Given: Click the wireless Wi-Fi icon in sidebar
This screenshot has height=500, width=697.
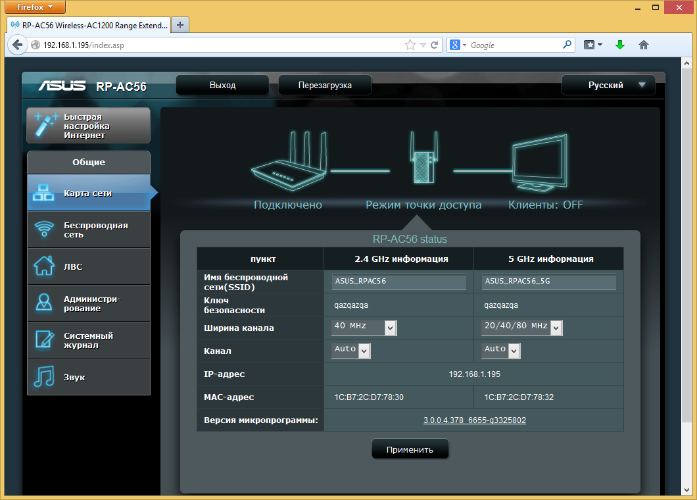Looking at the screenshot, I should [x=44, y=229].
